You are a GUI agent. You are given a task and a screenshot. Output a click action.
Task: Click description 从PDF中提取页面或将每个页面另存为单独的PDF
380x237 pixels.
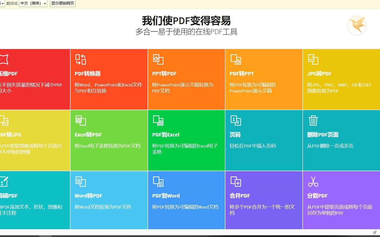pos(339,210)
